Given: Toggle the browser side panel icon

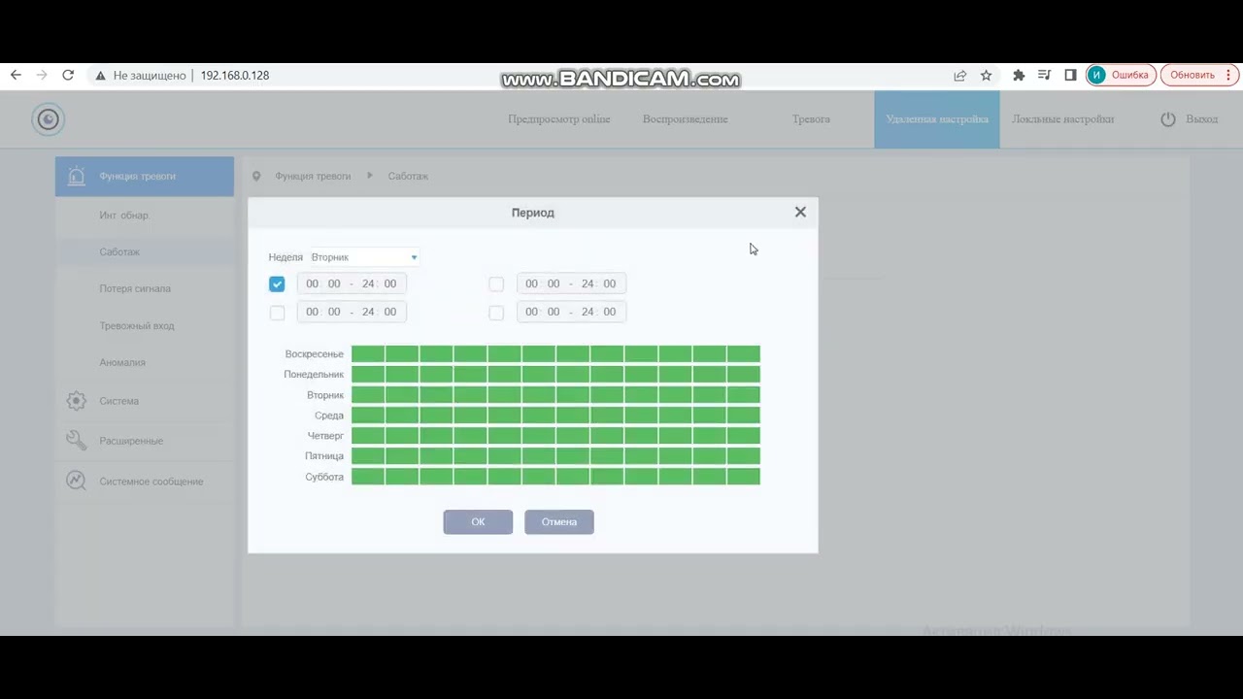Looking at the screenshot, I should coord(1070,75).
